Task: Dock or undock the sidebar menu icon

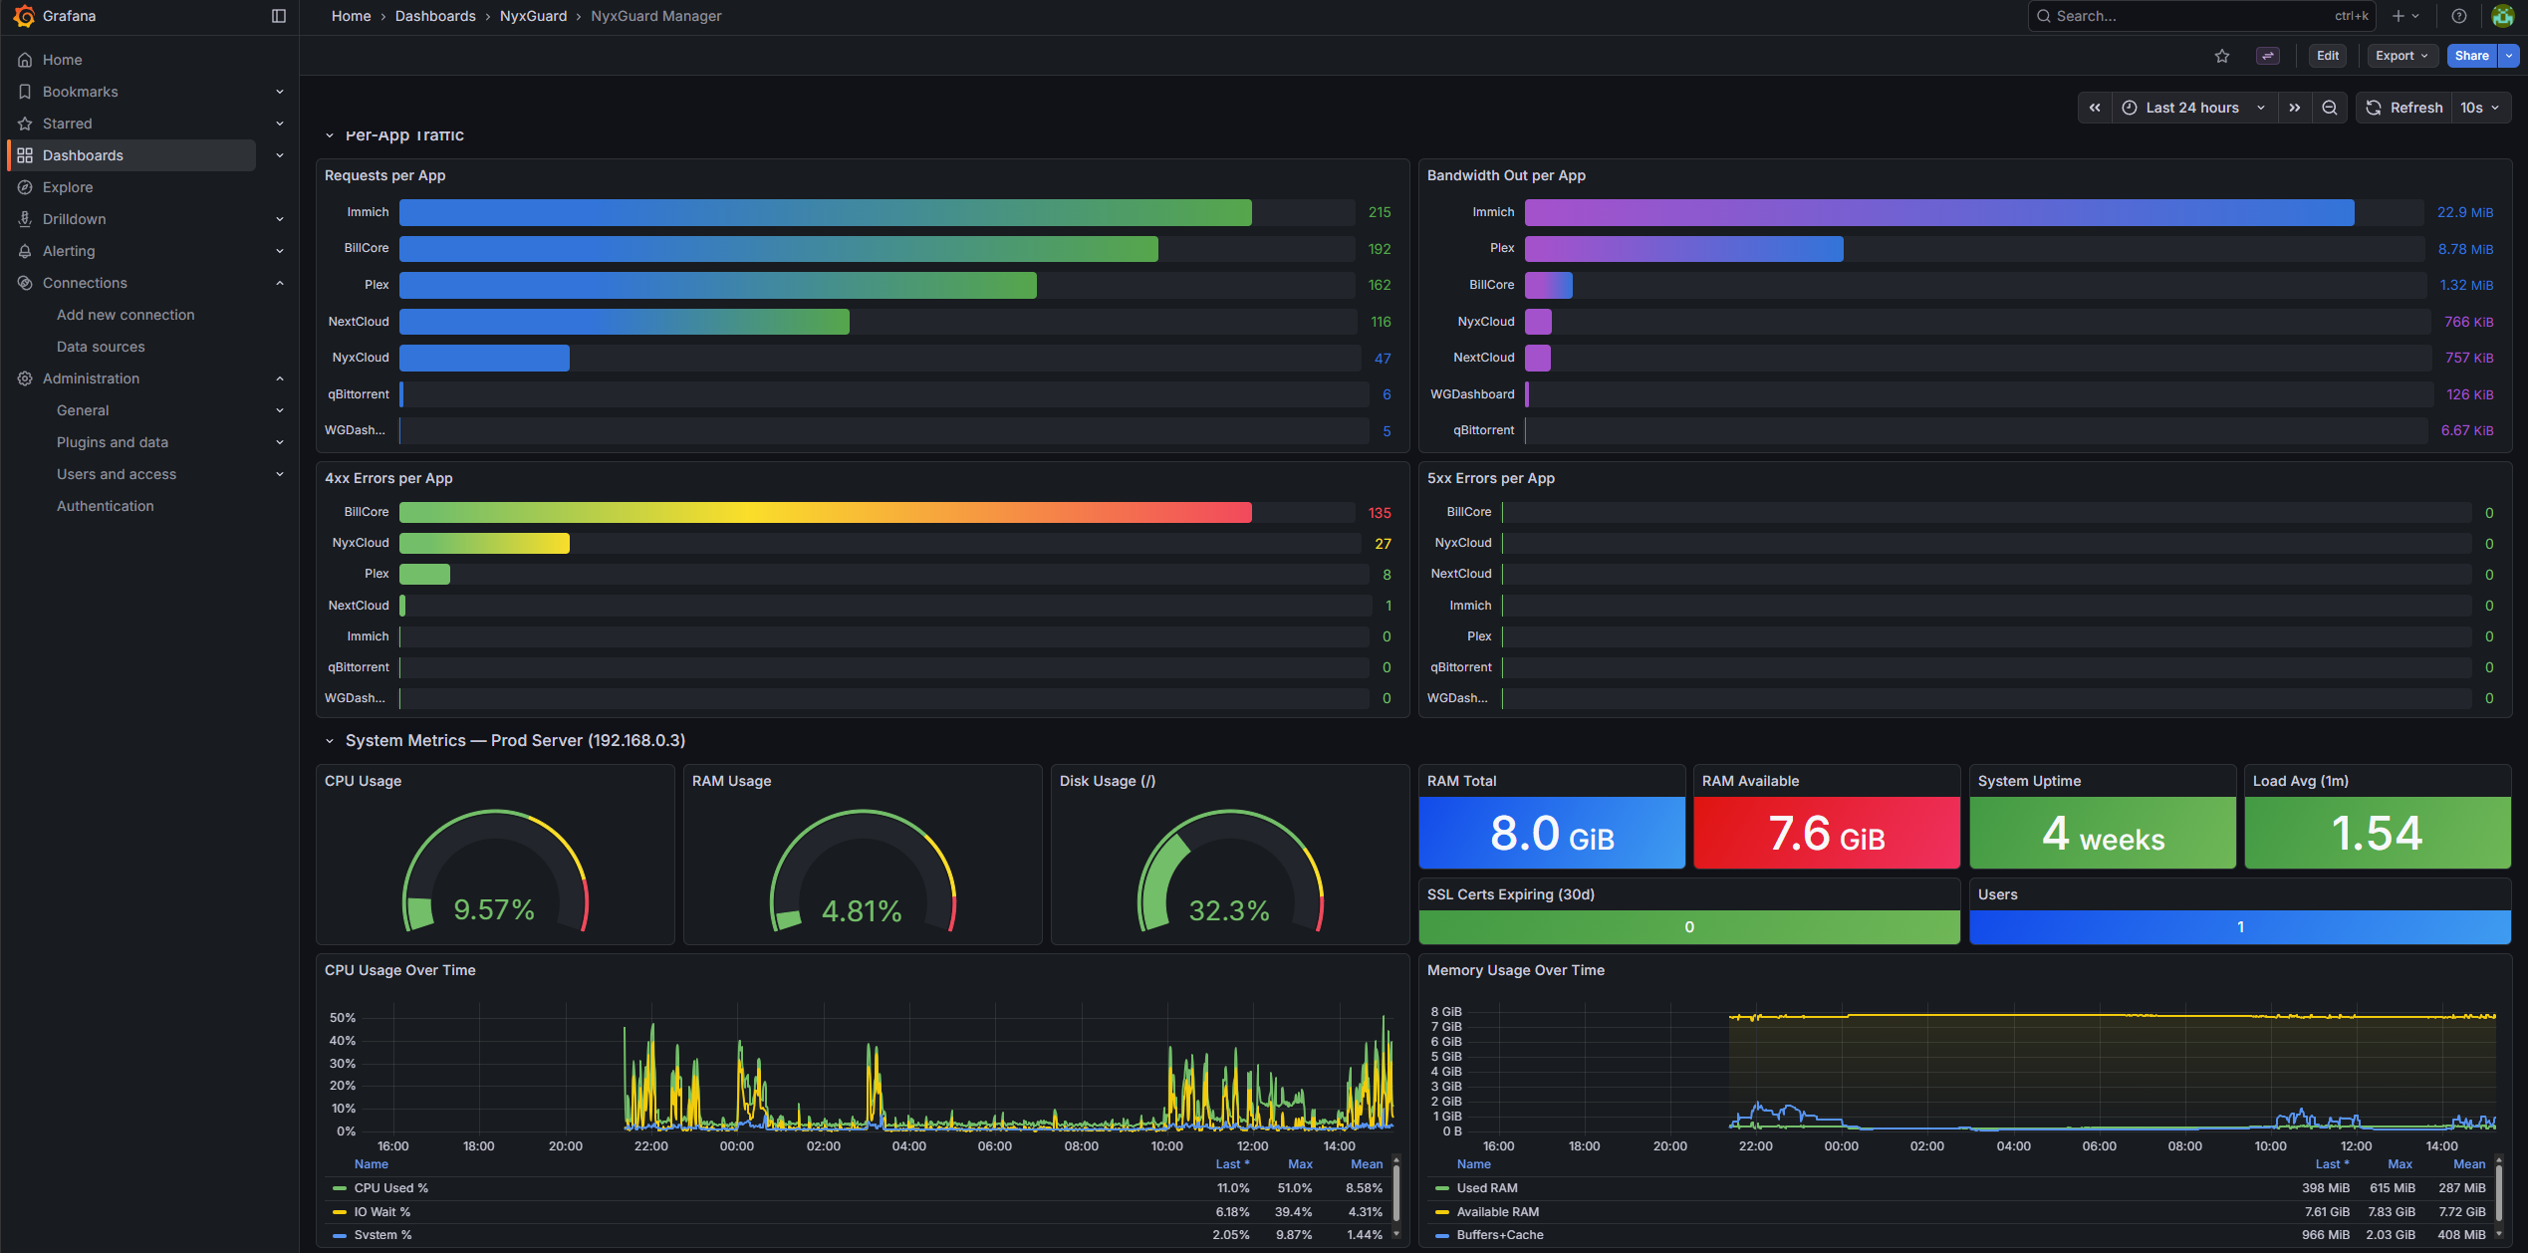Action: (279, 16)
